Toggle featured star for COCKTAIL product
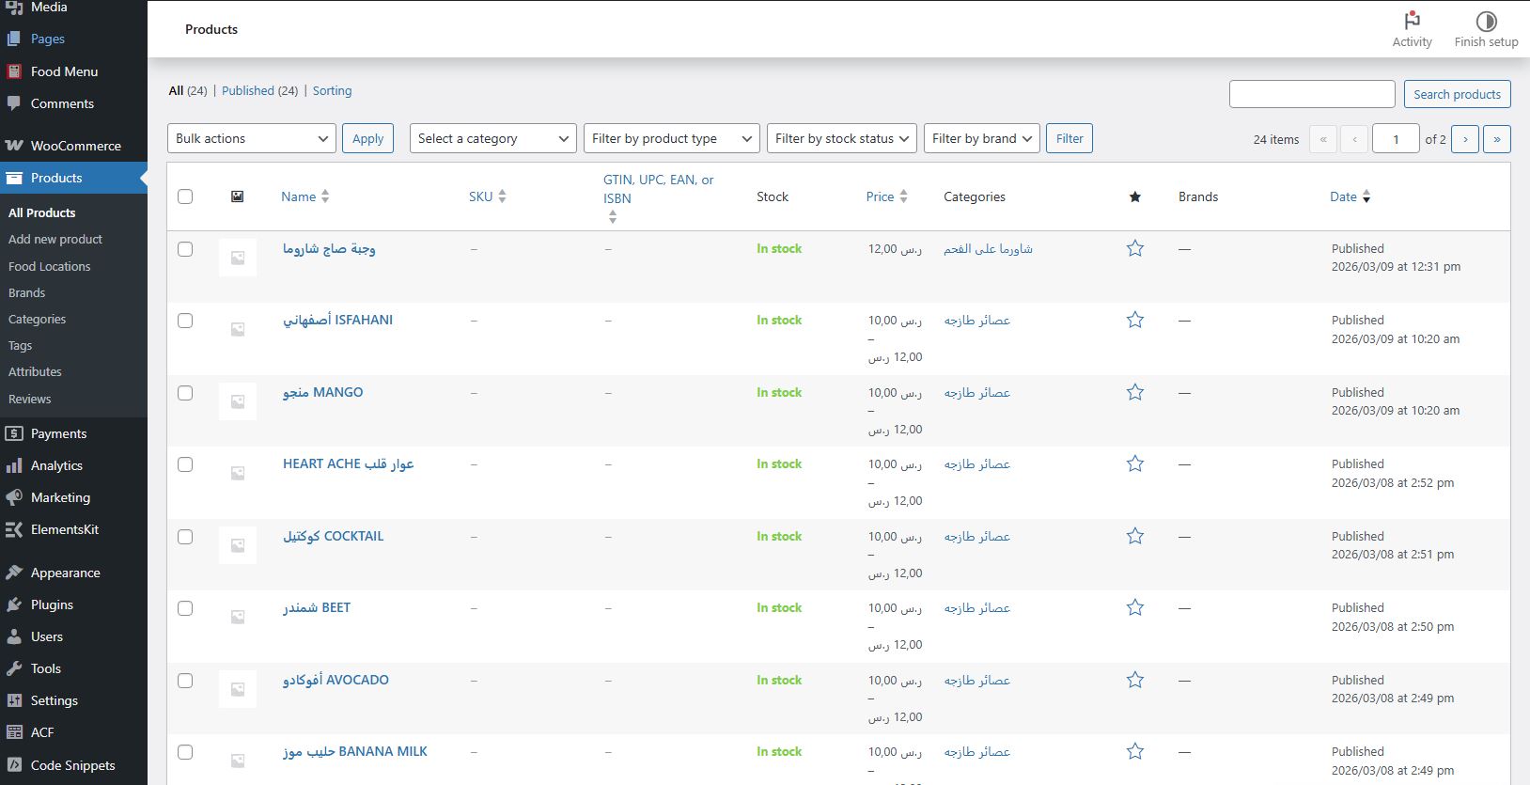The width and height of the screenshot is (1530, 785). click(1135, 536)
